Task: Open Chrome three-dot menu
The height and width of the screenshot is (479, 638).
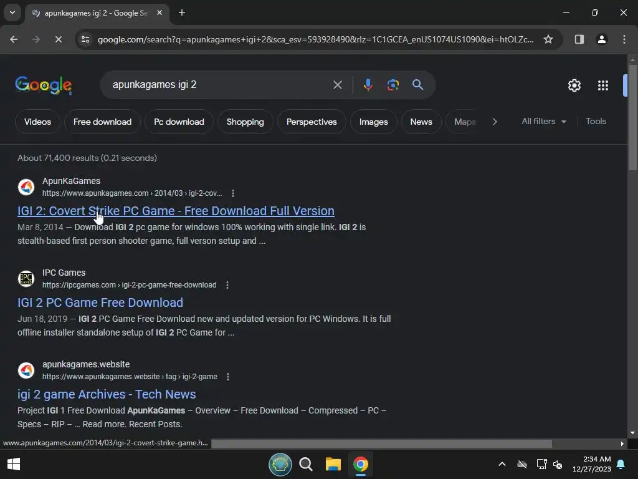Action: click(x=624, y=39)
